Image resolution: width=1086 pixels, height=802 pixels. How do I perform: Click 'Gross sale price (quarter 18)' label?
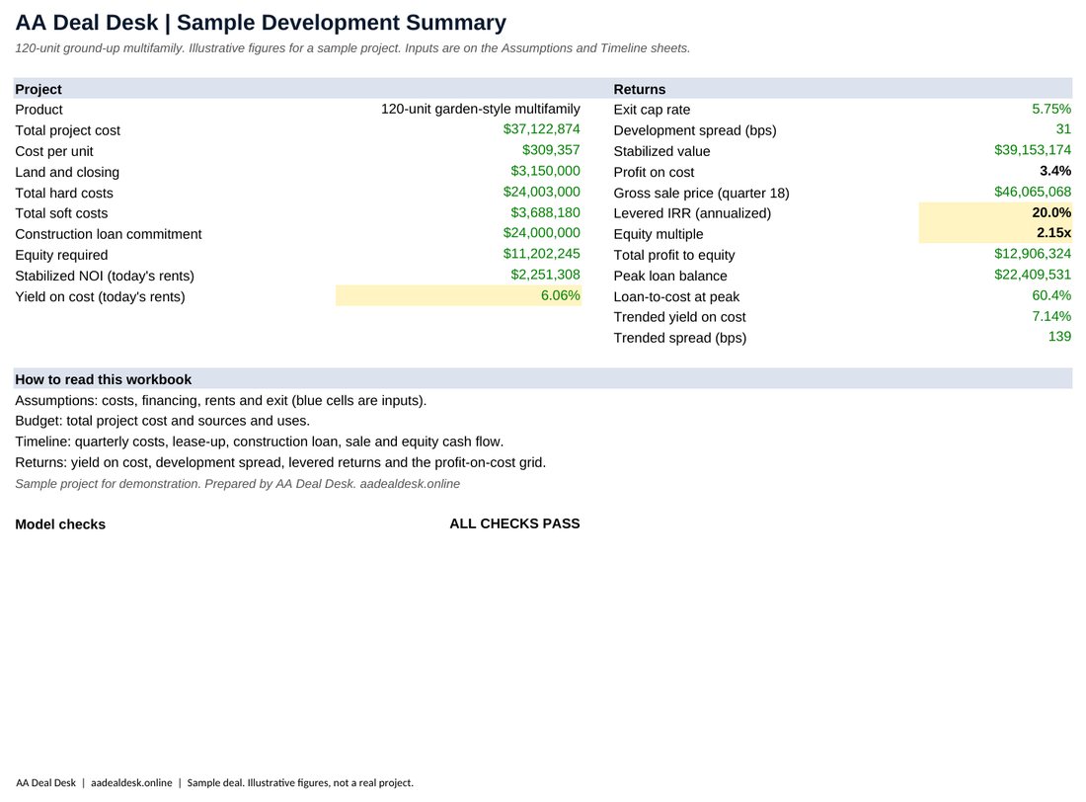(x=702, y=193)
